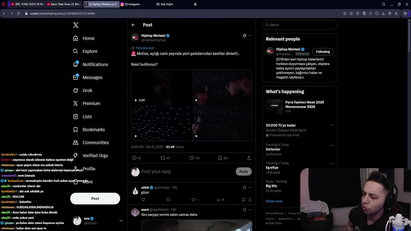Expand the More sidebar menu
The width and height of the screenshot is (411, 231).
coord(83,182)
